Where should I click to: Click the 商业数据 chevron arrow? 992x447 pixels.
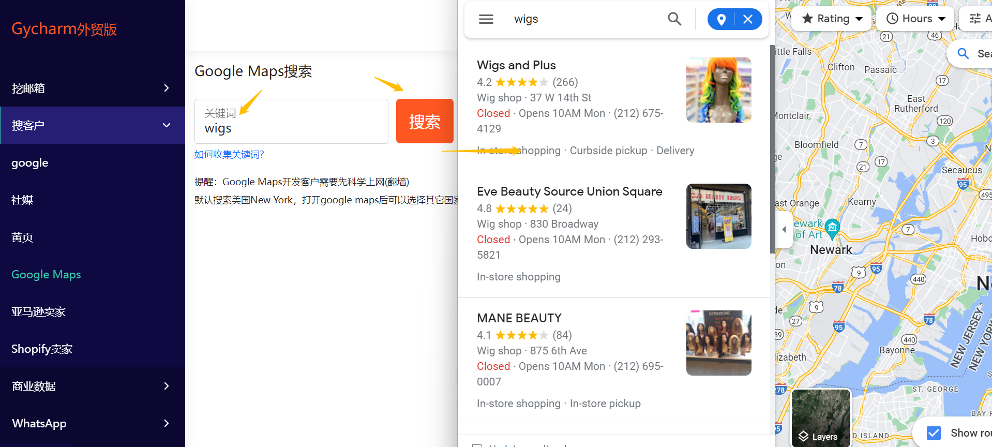click(166, 386)
